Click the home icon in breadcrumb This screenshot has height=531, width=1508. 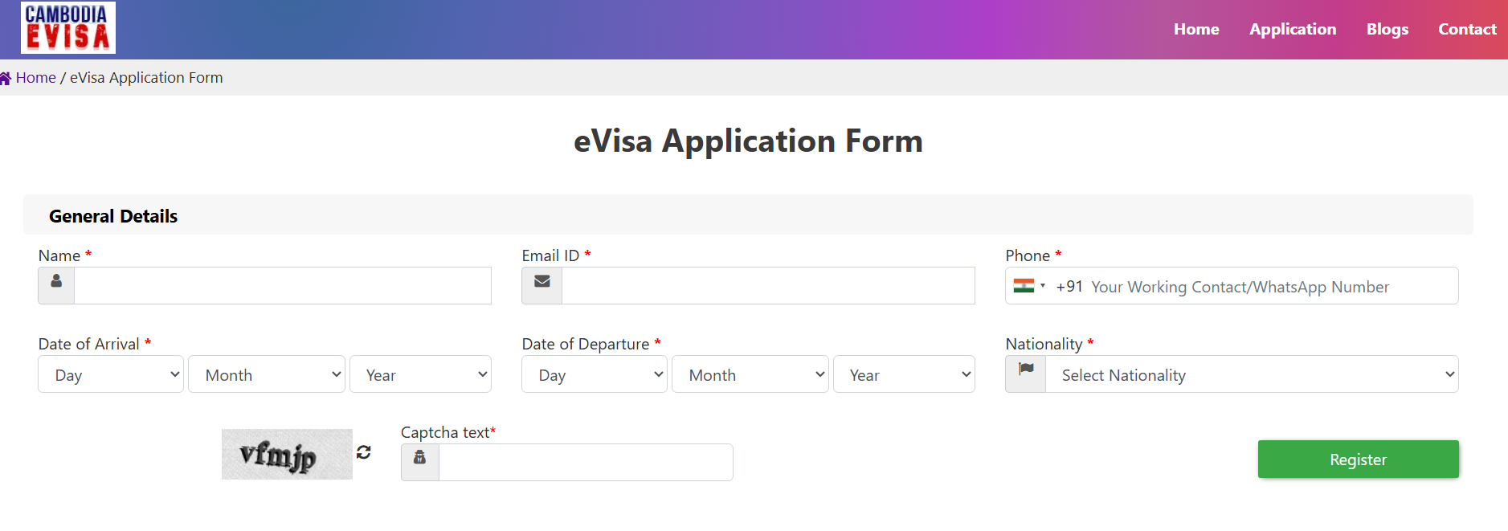click(x=6, y=78)
